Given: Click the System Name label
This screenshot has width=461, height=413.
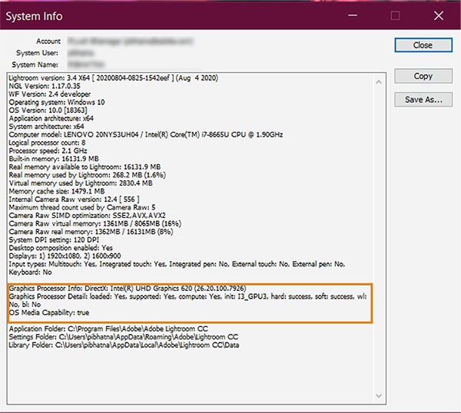Looking at the screenshot, I should 35,64.
